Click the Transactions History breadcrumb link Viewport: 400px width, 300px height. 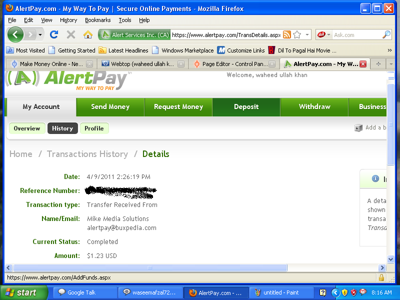[87, 154]
